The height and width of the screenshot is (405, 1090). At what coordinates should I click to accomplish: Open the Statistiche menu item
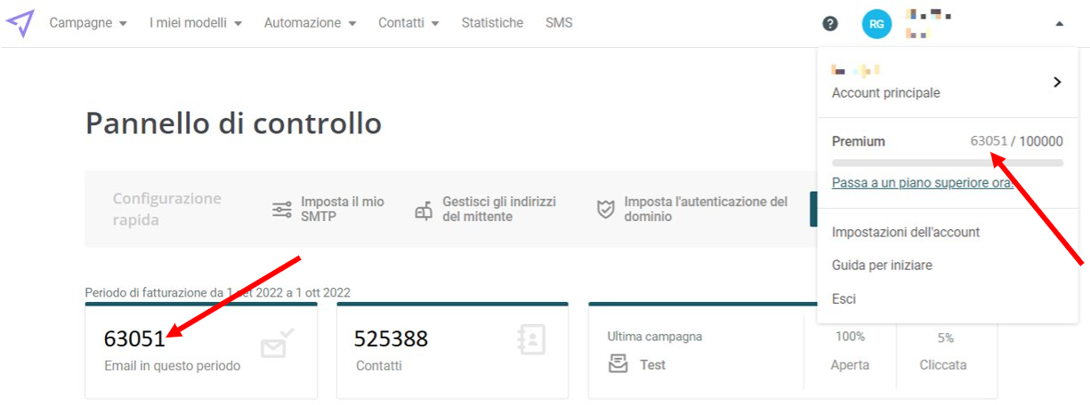tap(492, 23)
